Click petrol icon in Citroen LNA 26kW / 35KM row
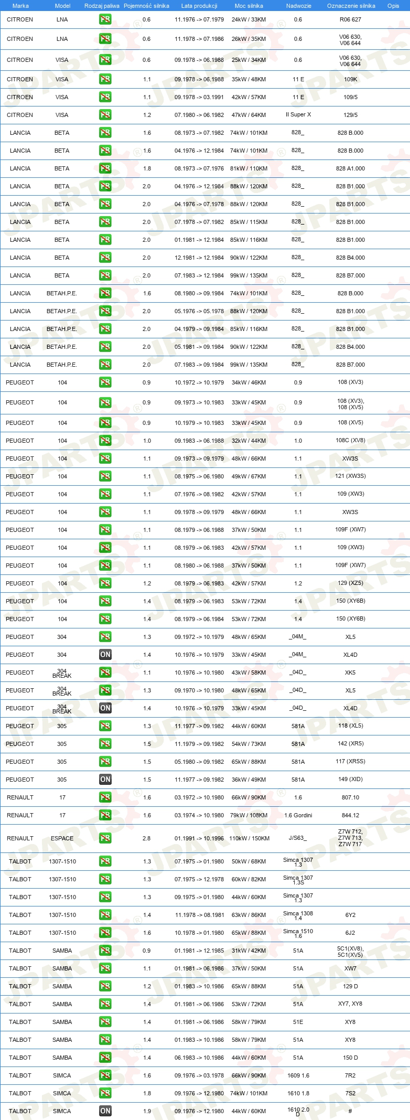Viewport: 410px width, 1120px height. tap(105, 39)
